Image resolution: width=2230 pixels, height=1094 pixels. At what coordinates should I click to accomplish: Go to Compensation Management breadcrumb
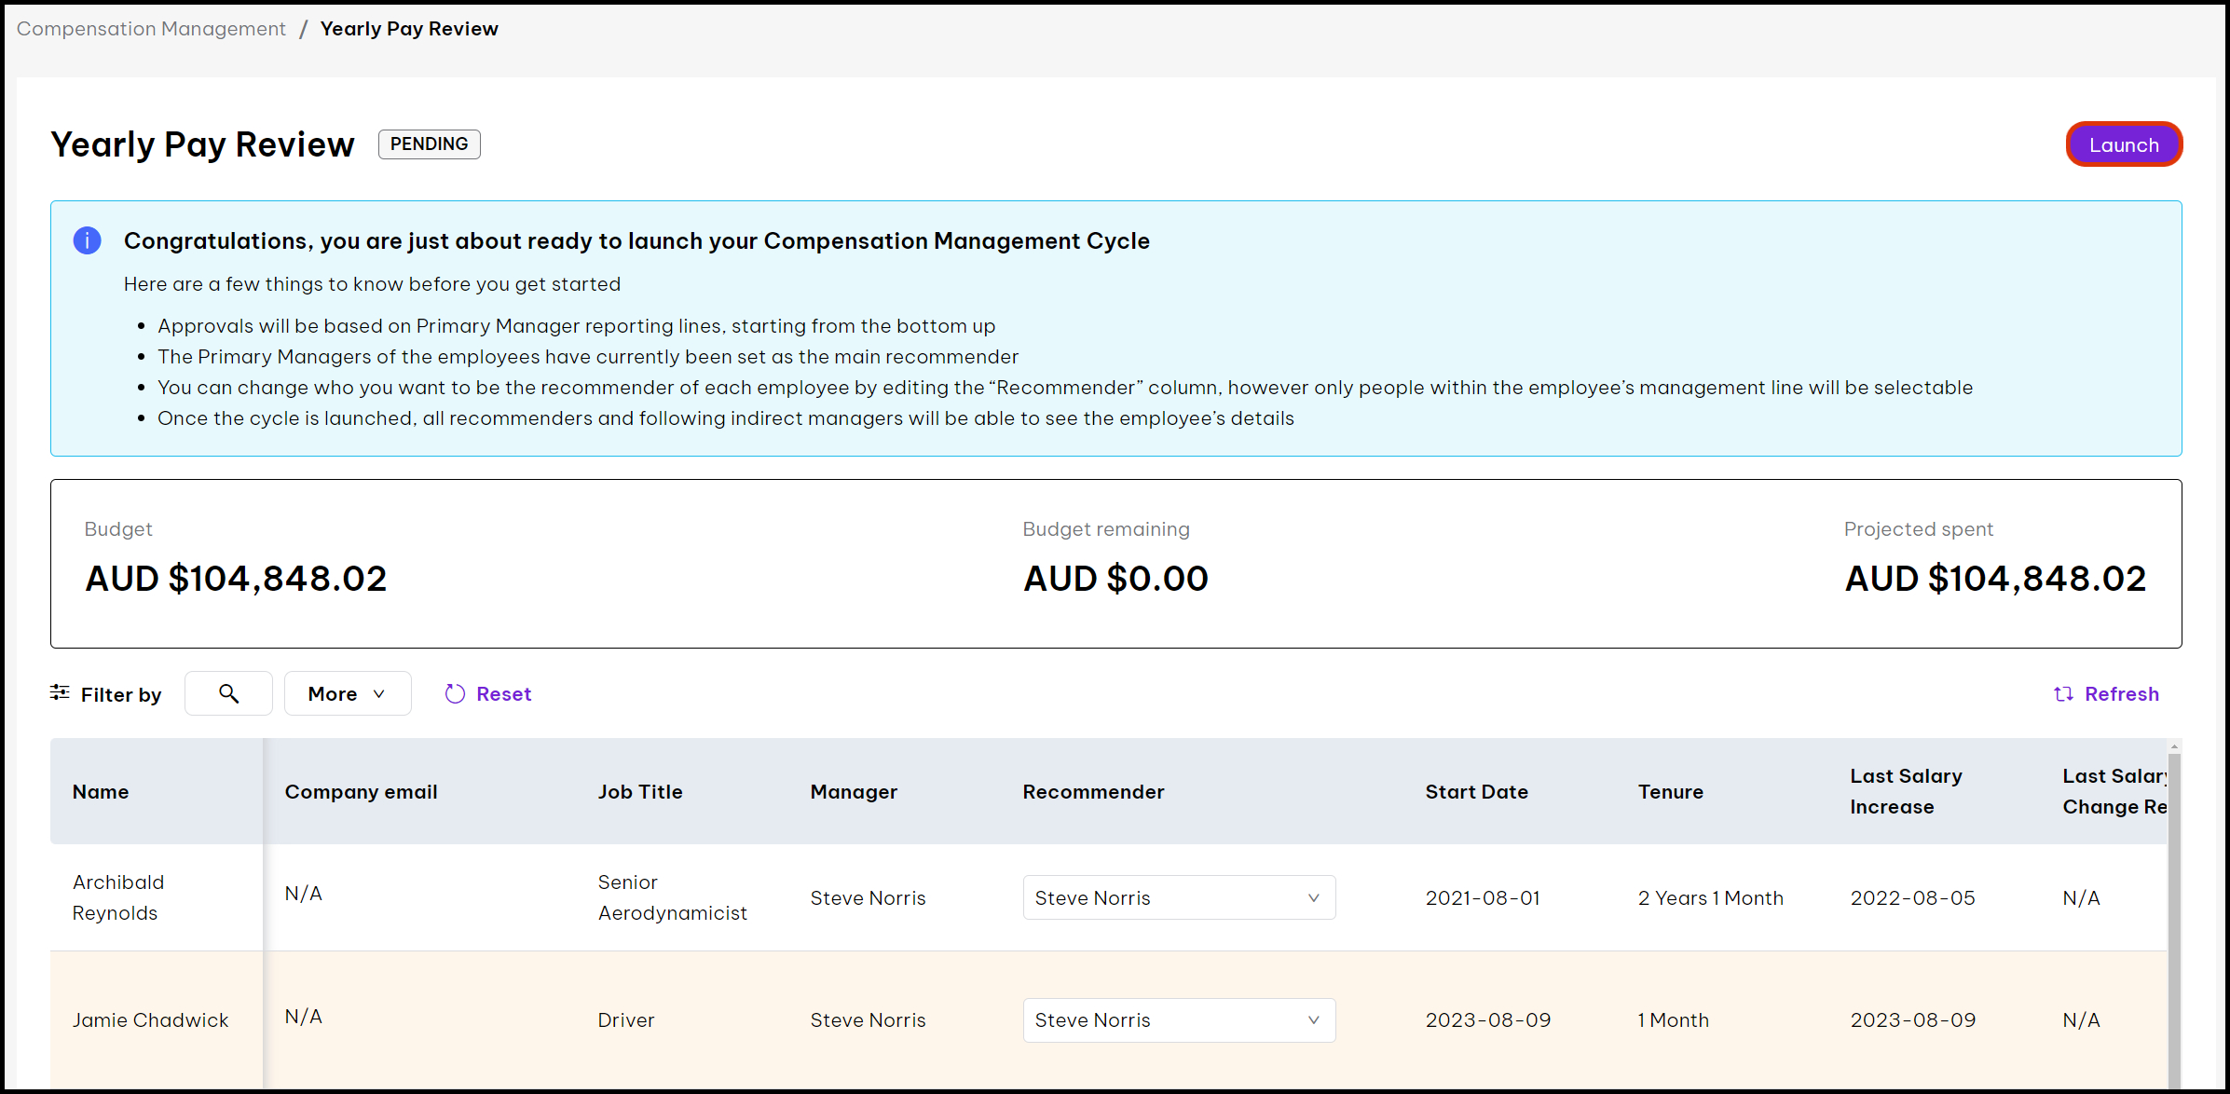click(151, 29)
